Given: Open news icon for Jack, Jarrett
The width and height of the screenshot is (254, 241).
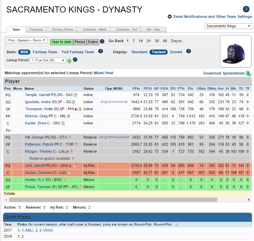Looking at the screenshot, I should (75, 166).
